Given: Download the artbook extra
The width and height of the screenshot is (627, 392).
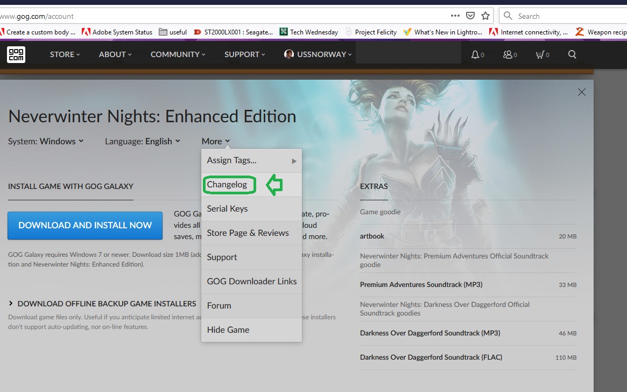Looking at the screenshot, I should (x=468, y=236).
